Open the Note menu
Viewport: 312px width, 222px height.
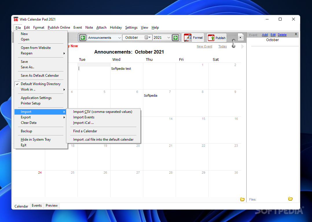pyautogui.click(x=89, y=27)
